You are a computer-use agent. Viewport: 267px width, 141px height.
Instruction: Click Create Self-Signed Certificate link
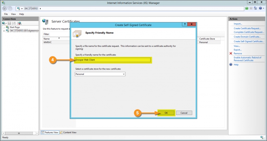249,41
